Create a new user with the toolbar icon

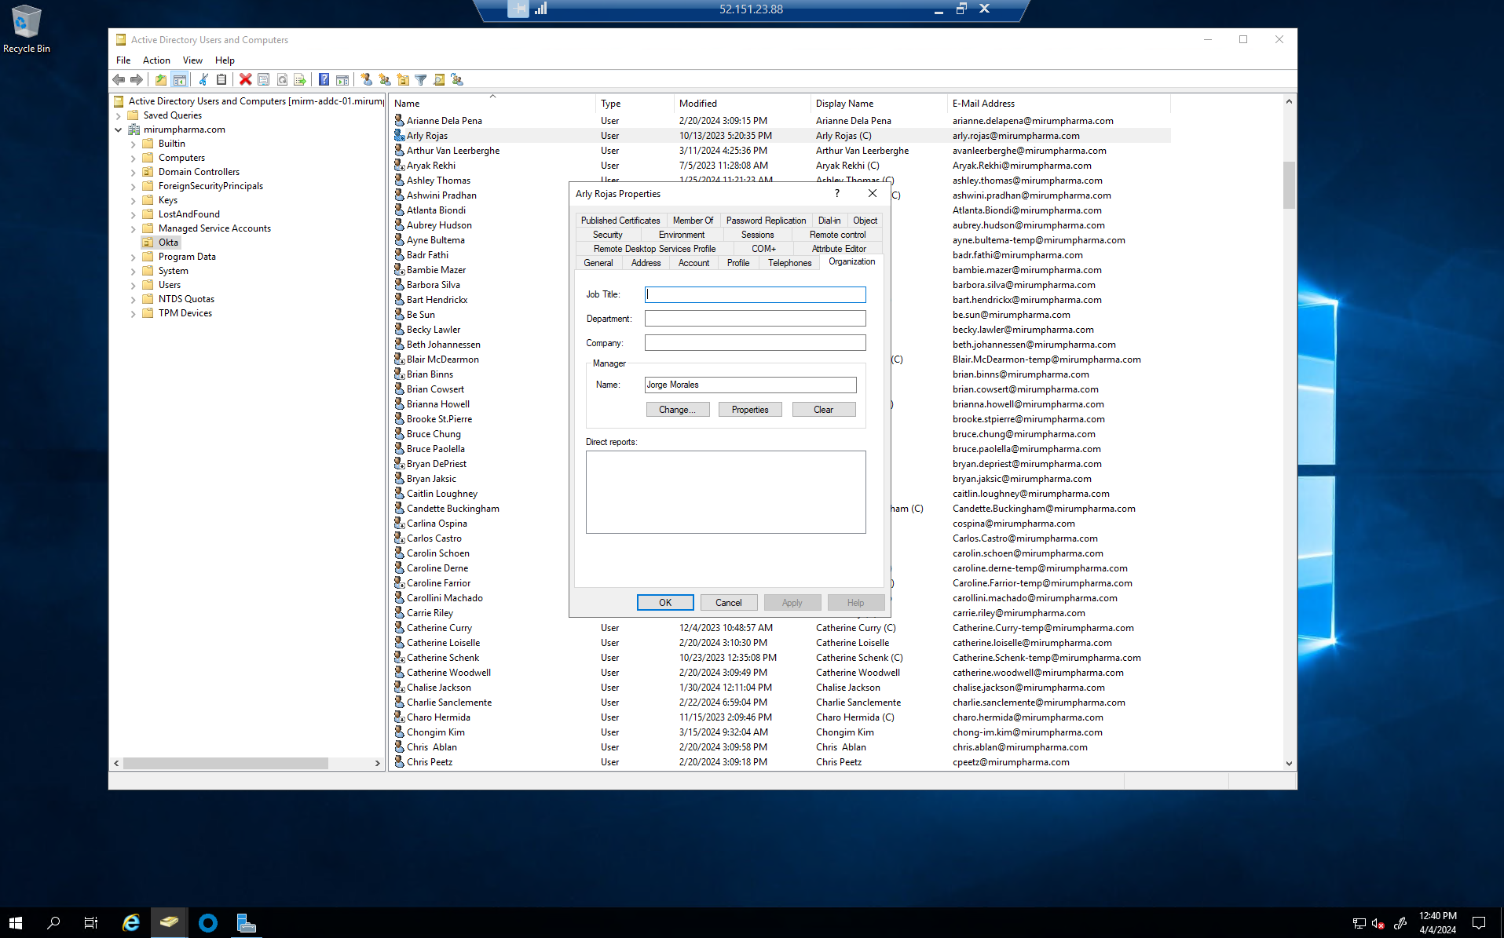tap(366, 79)
